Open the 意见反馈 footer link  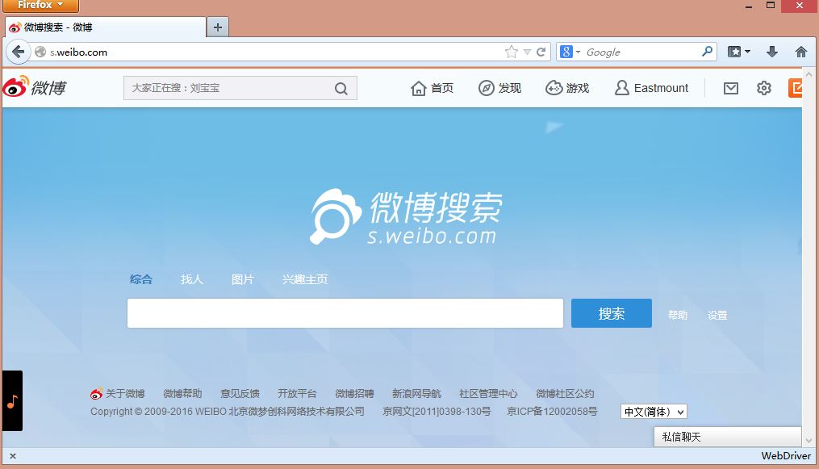240,393
